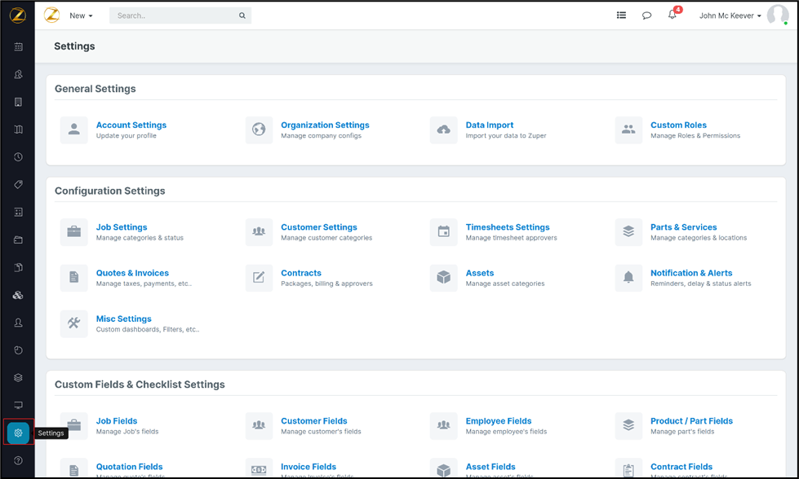Click the user profile avatar
799x479 pixels.
pyautogui.click(x=777, y=15)
